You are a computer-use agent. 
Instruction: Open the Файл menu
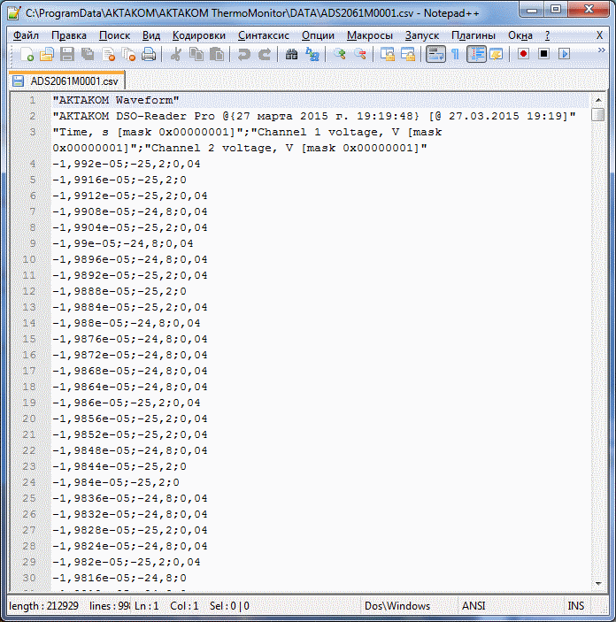26,35
